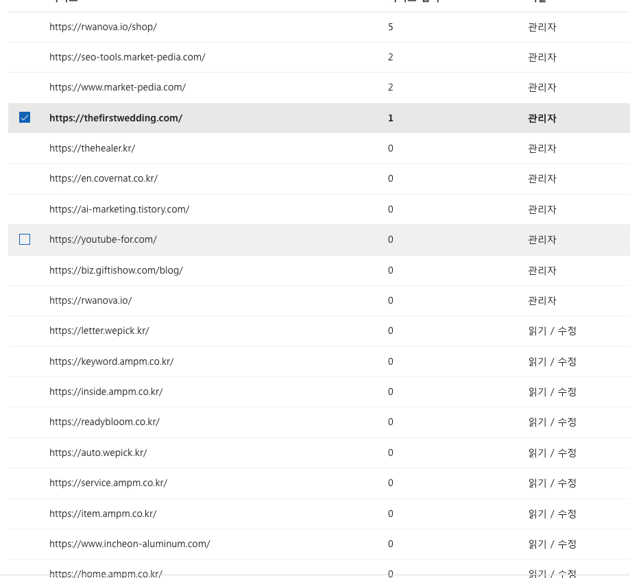Check the checkbox beside youtube-for.com
This screenshot has width=630, height=578.
(25, 239)
